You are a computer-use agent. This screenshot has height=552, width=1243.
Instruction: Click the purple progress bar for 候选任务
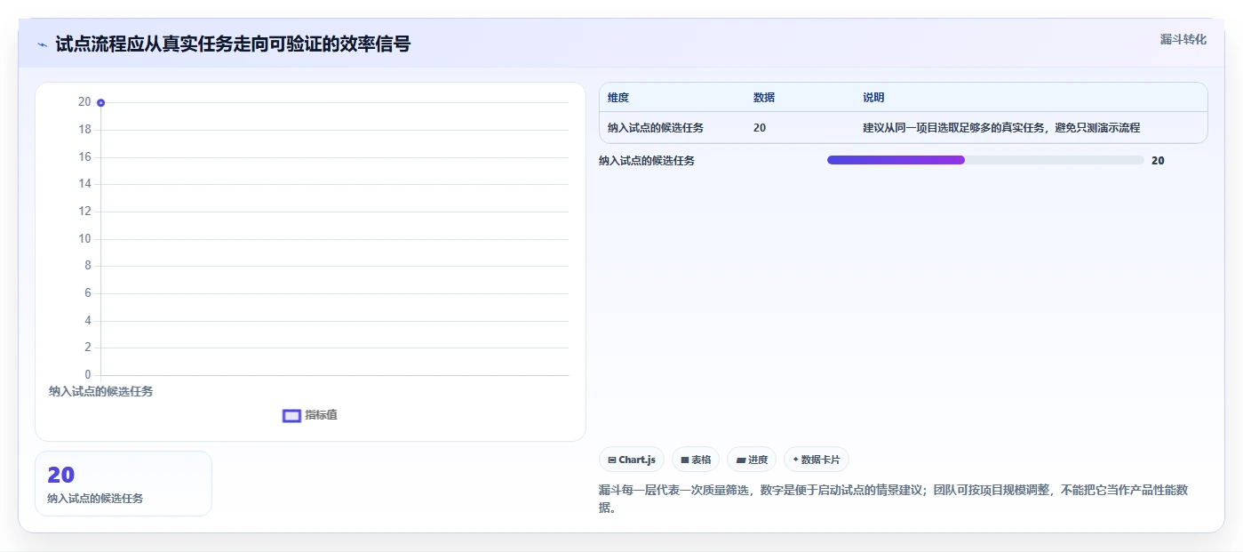[896, 160]
